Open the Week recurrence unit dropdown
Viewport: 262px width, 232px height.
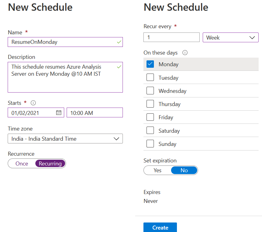click(x=230, y=38)
